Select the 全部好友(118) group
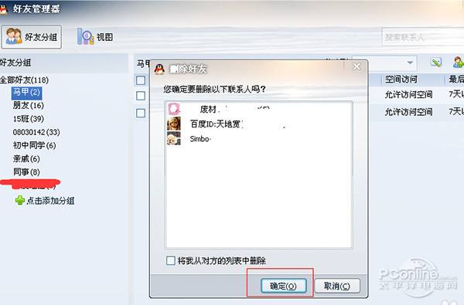This screenshot has height=305, width=464. (x=24, y=80)
